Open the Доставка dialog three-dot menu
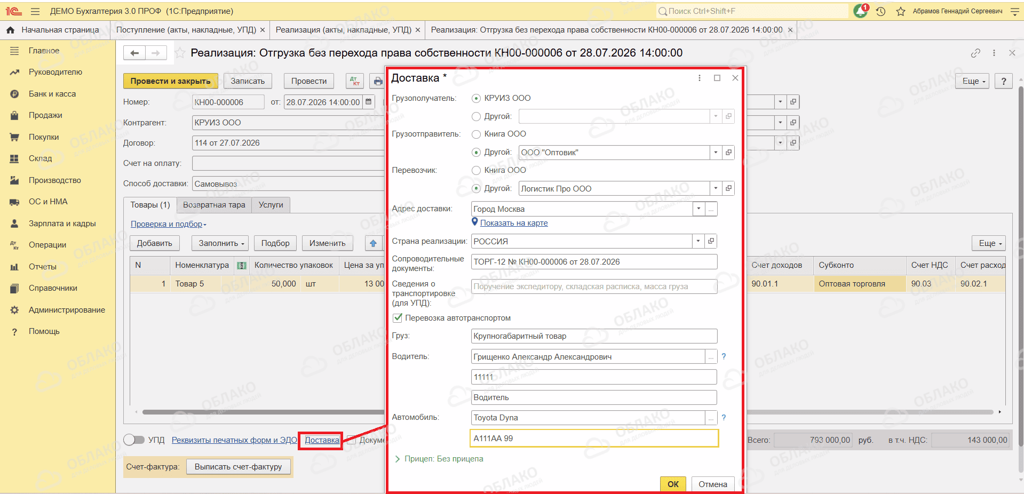Viewport: 1024px width, 494px height. coord(700,78)
